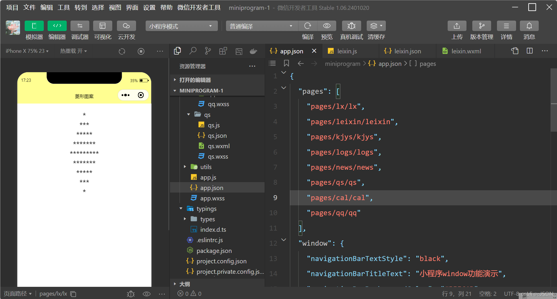
Task: Open editor more actions menu
Action: (x=545, y=51)
